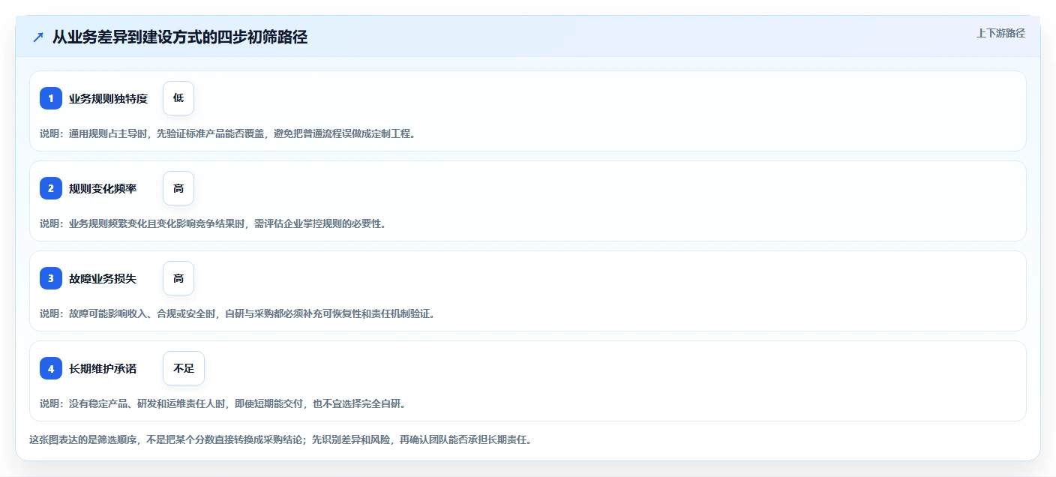Click the 业务规则独特度 label
Viewport: 1056px width, 477px height.
tap(108, 98)
